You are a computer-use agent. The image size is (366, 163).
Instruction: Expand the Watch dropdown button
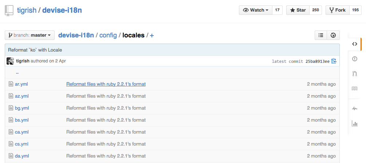point(256,10)
